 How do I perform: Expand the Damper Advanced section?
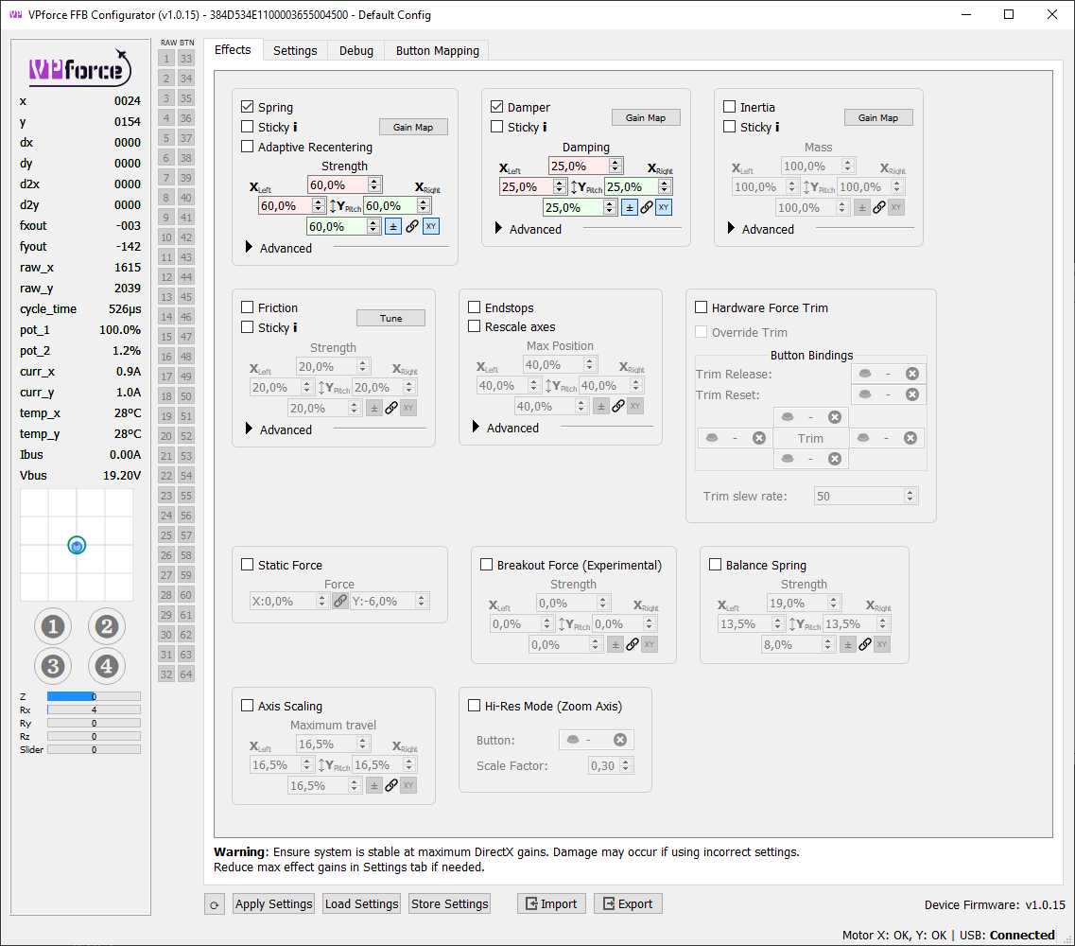click(x=499, y=229)
